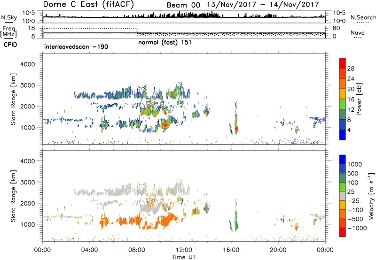Click the Power [dB] colorbar title
This screenshot has height=260, width=376.
tap(359, 99)
